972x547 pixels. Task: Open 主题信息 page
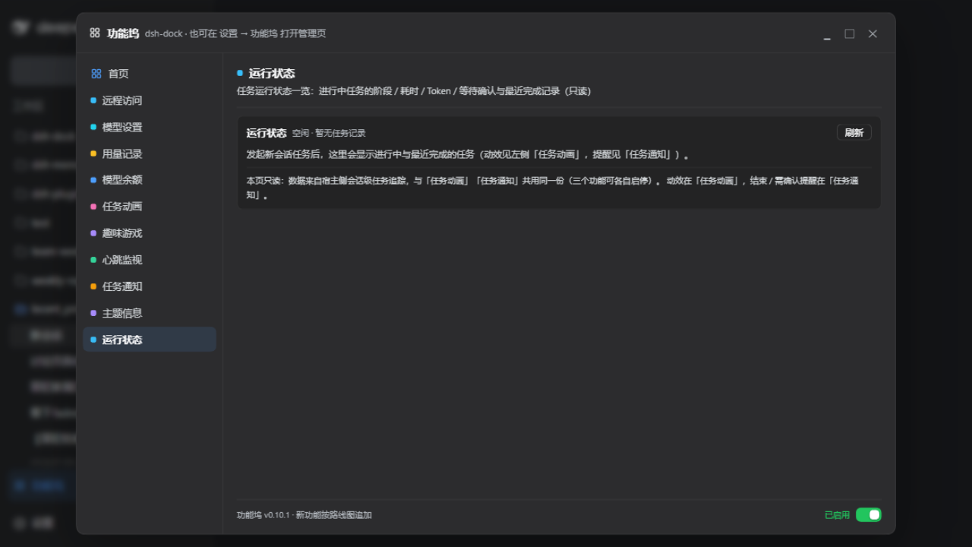[150, 313]
